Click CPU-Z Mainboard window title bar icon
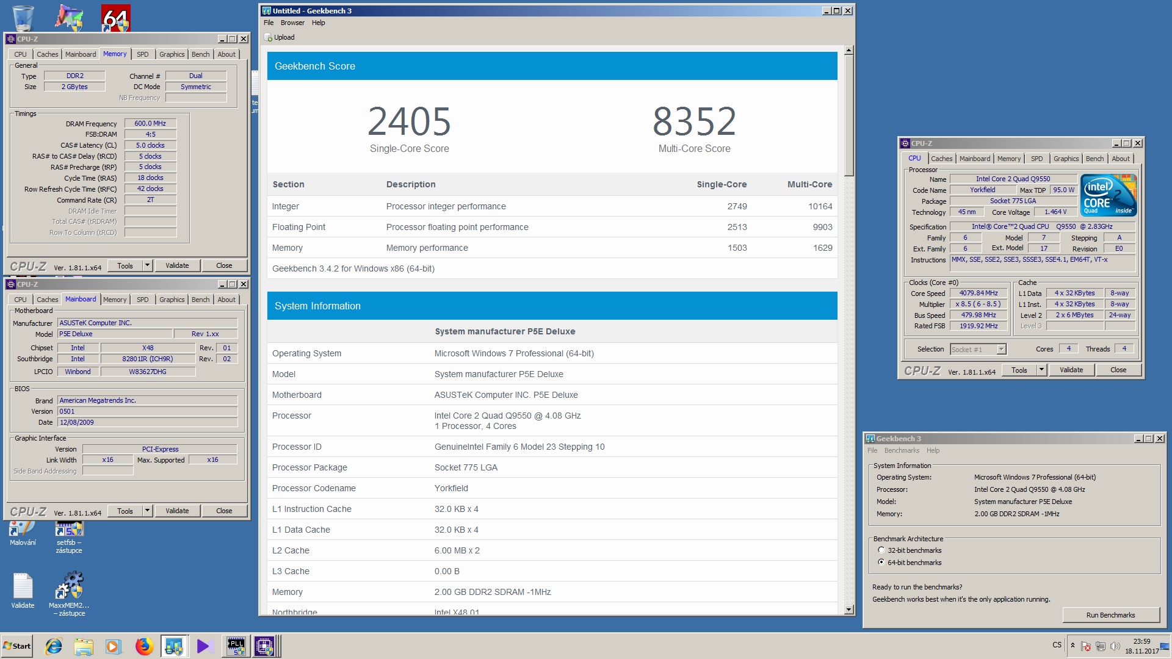 10,284
